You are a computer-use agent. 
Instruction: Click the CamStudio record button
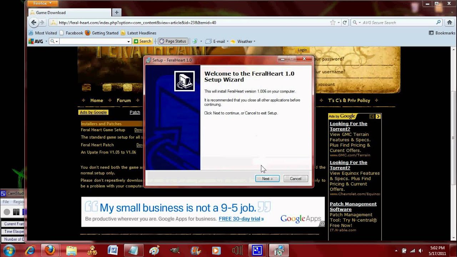tap(7, 212)
